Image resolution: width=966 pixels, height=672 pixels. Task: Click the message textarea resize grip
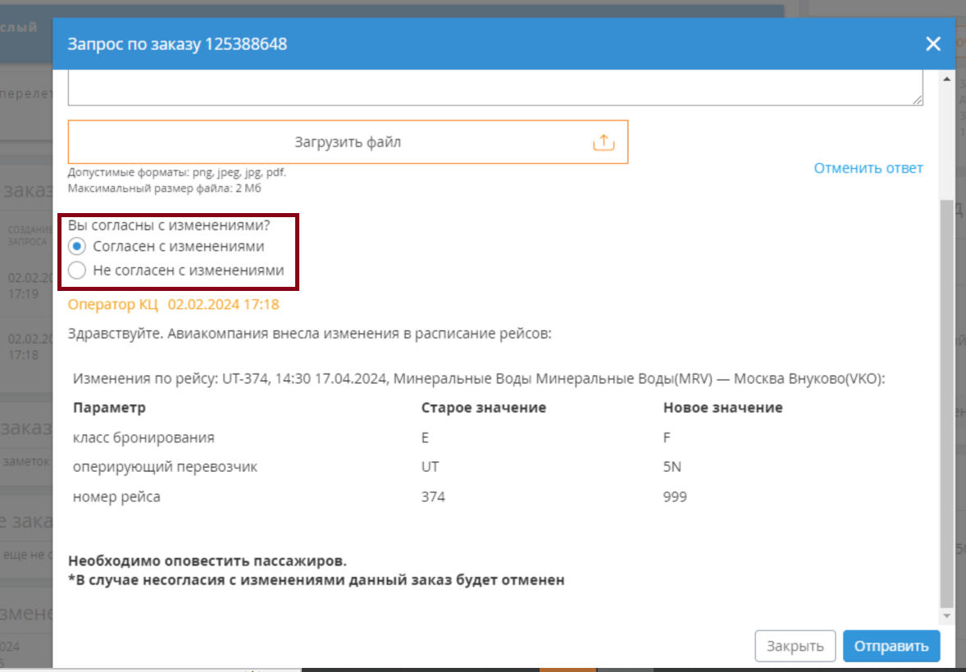pos(918,99)
